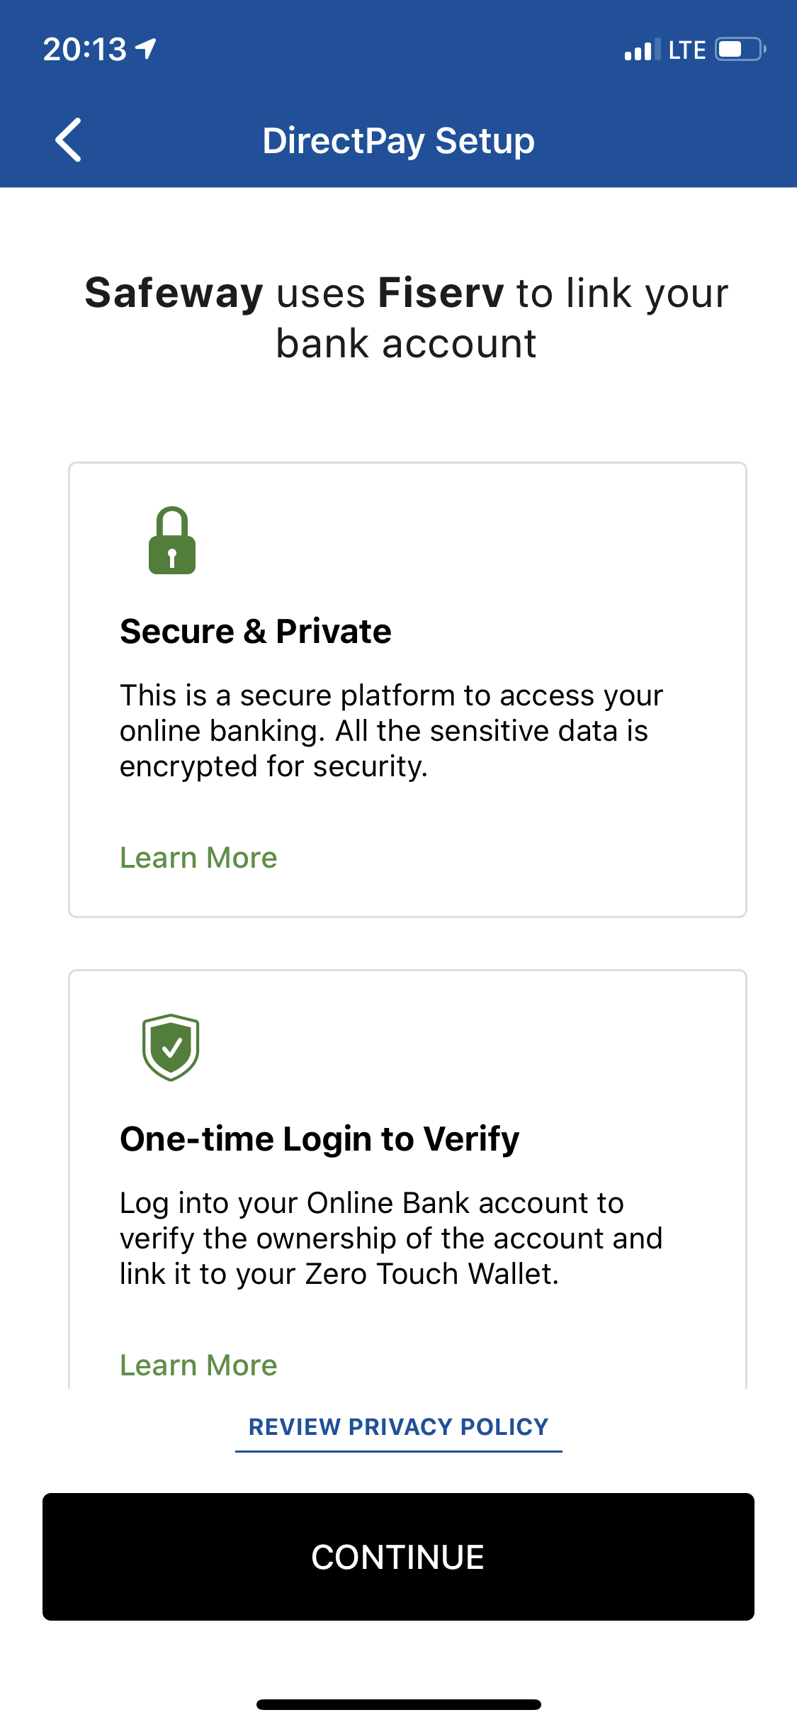Screen dimensions: 797x1727
Task: Tap the back arrow in header
Action: point(69,140)
